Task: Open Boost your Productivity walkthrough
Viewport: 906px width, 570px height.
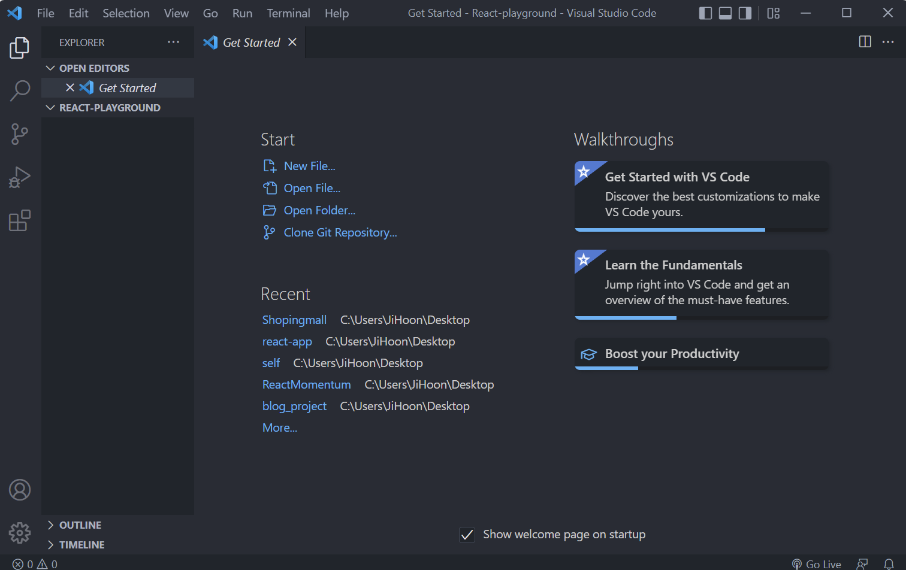Action: click(702, 354)
